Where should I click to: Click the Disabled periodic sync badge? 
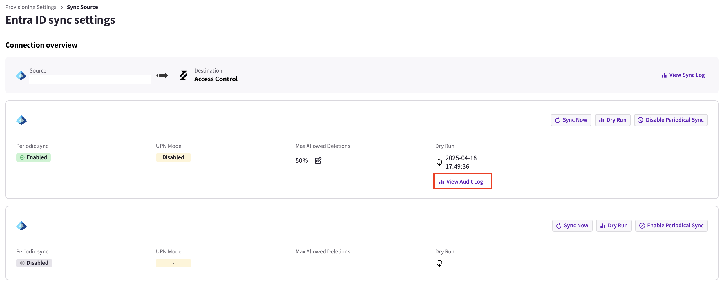[x=34, y=263]
